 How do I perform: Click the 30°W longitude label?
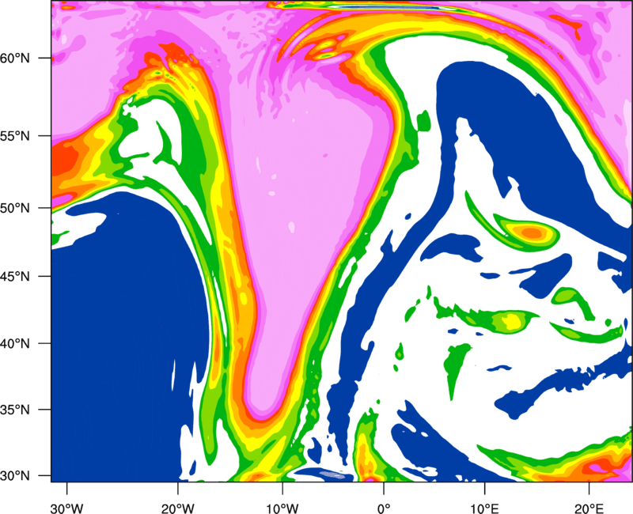coord(66,508)
